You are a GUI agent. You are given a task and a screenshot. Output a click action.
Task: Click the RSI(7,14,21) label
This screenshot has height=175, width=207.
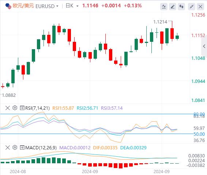pyautogui.click(x=38, y=108)
